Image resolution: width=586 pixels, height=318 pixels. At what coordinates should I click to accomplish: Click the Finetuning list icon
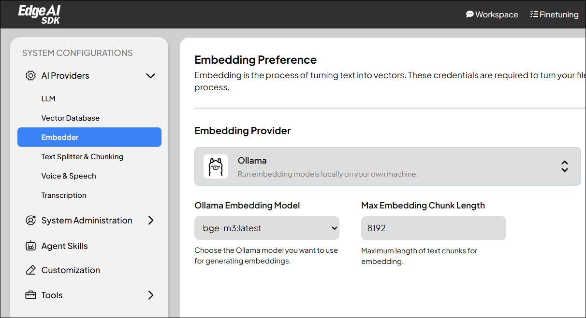point(535,14)
